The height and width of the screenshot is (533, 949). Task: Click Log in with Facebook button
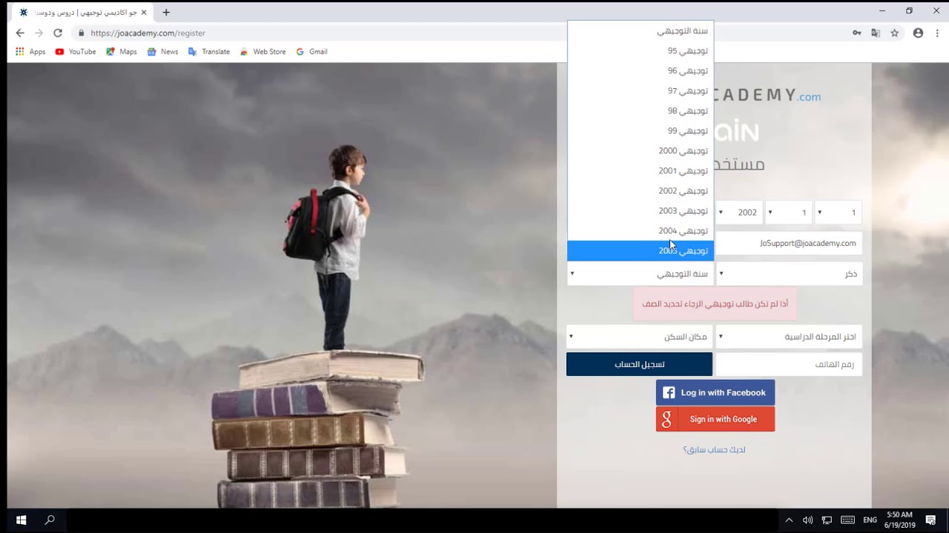point(715,392)
